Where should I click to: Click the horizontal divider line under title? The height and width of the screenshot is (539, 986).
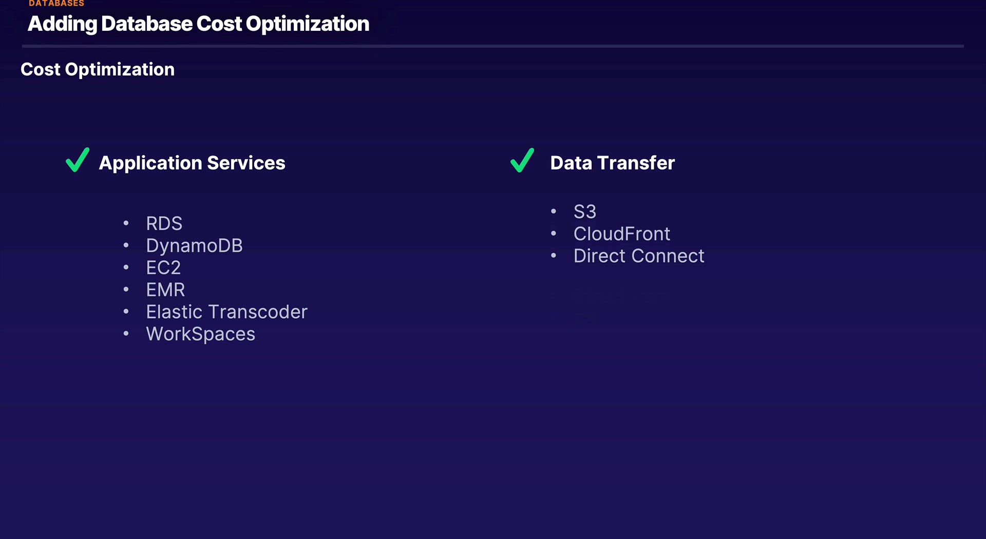pyautogui.click(x=493, y=46)
